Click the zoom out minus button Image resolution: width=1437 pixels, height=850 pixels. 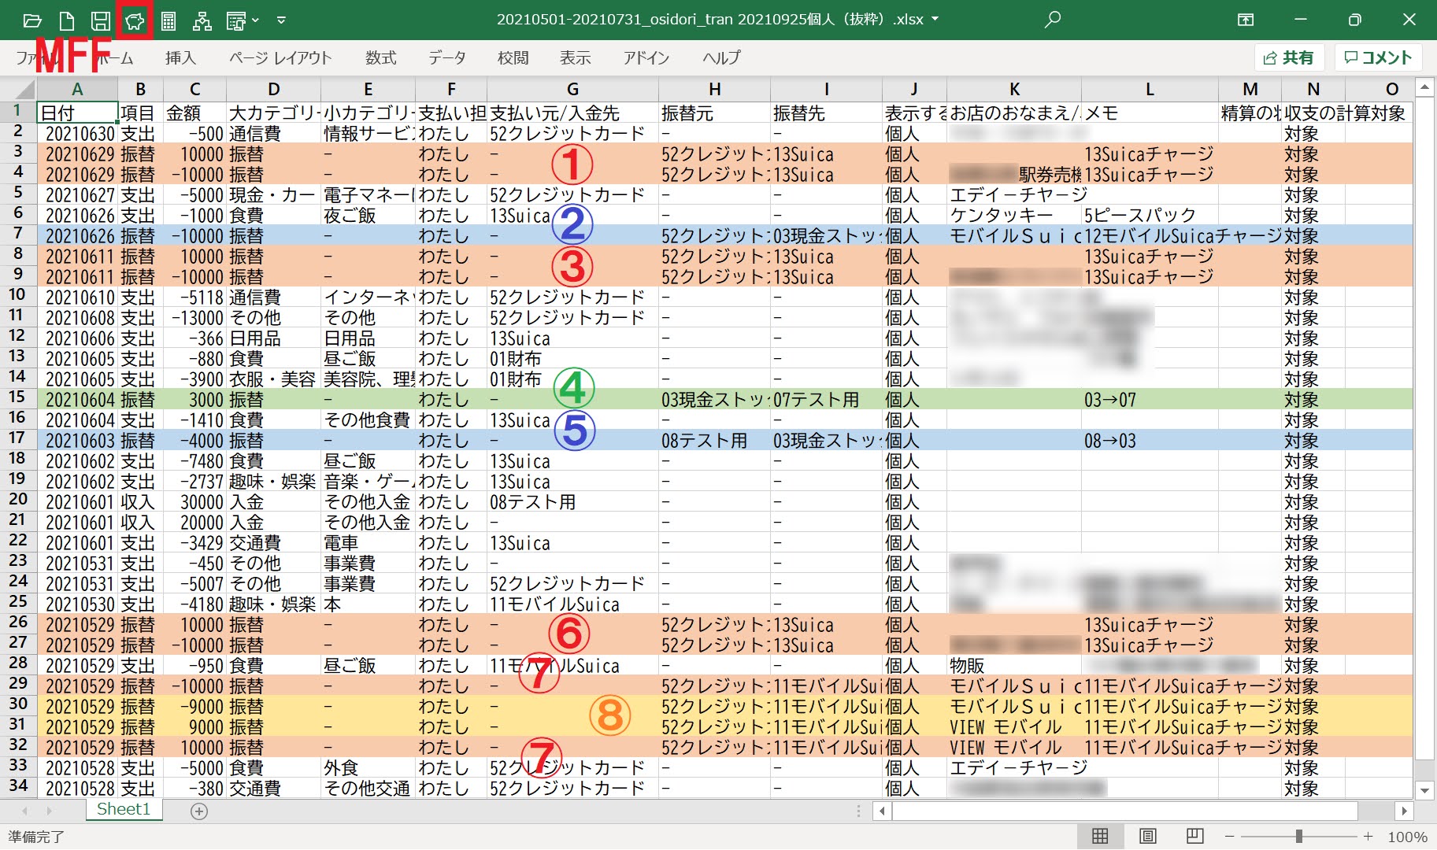pyautogui.click(x=1229, y=836)
